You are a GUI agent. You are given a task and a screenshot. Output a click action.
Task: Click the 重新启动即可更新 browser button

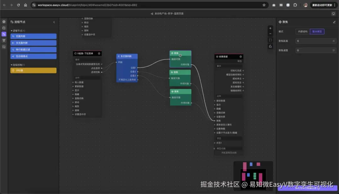point(322,5)
